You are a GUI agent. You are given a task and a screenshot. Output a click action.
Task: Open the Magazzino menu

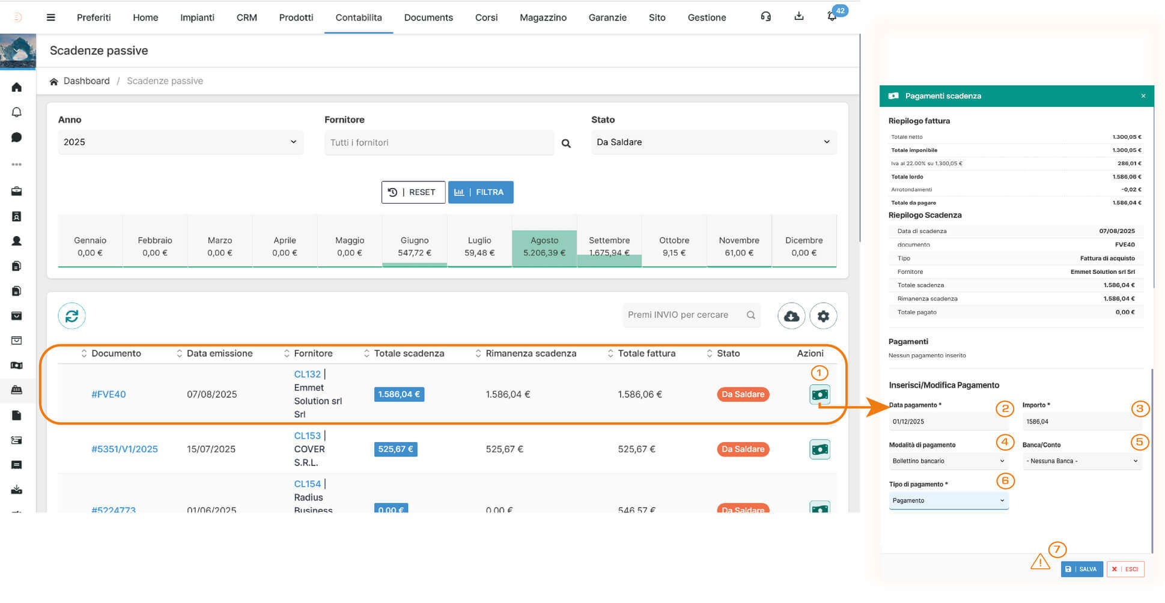pos(543,17)
